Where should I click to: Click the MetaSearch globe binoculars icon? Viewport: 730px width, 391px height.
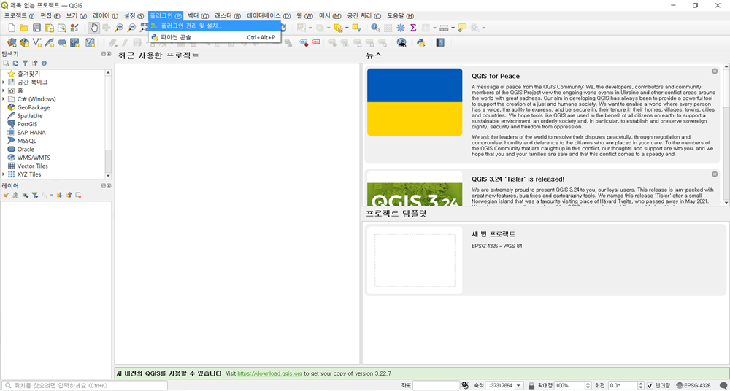point(401,43)
